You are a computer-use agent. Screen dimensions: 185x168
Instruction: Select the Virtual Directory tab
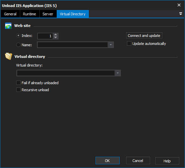pos(73,14)
